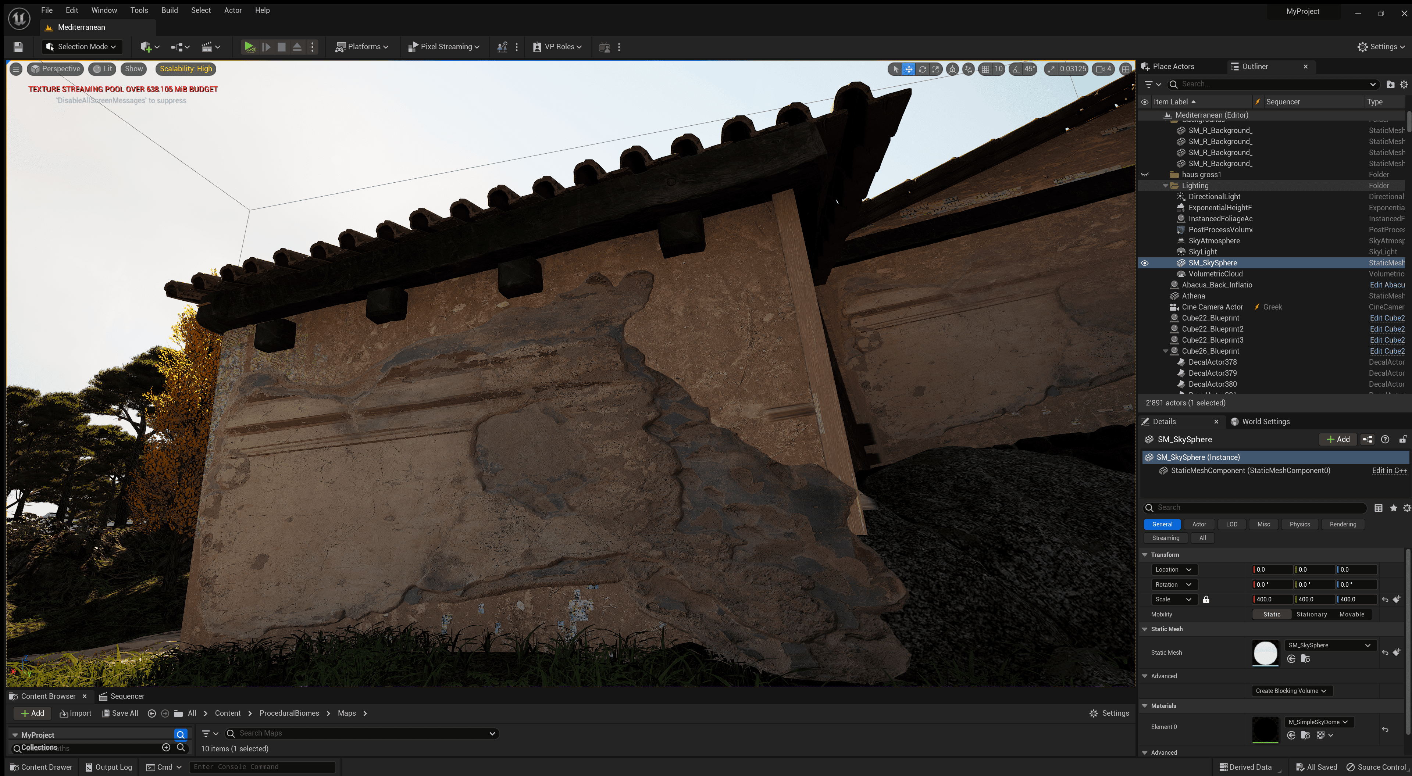Click the Create Blocking Volume button

click(x=1291, y=691)
